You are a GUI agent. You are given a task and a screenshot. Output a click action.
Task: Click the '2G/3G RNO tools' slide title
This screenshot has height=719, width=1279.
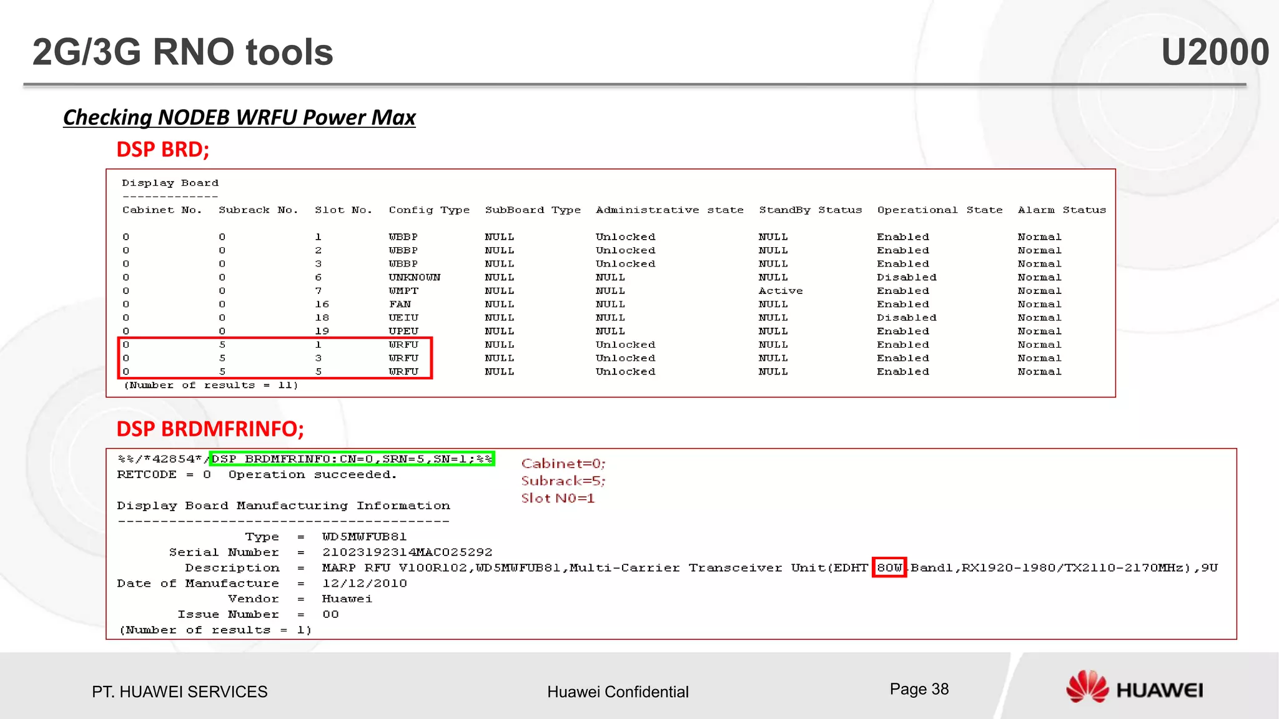click(x=182, y=52)
